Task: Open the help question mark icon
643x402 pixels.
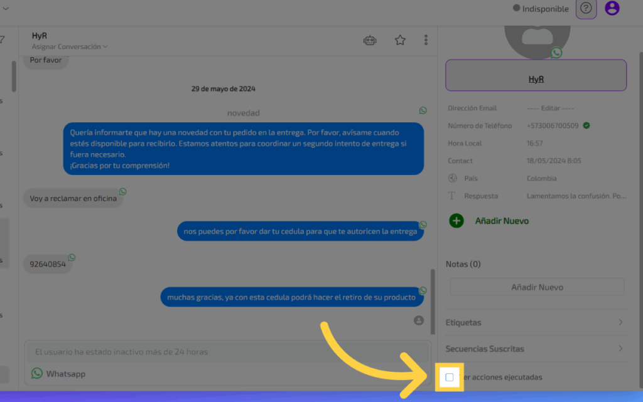Action: [586, 8]
